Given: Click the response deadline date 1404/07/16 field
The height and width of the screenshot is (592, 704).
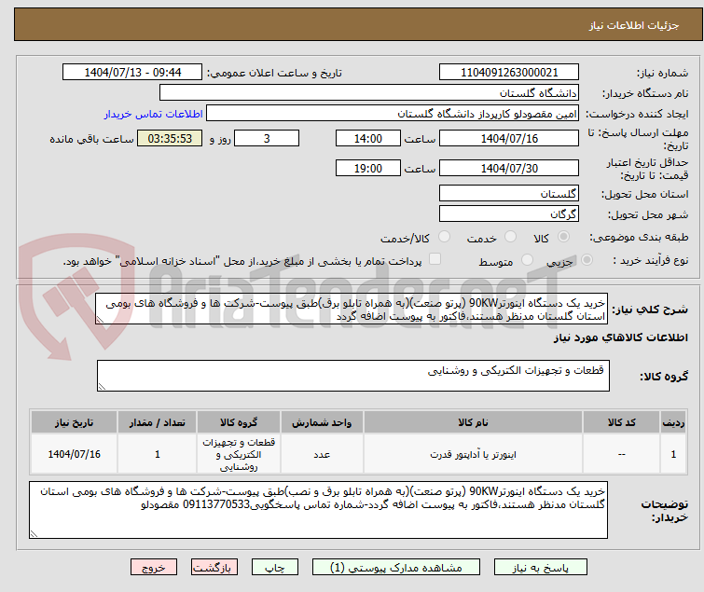Looking at the screenshot, I should 509,138.
